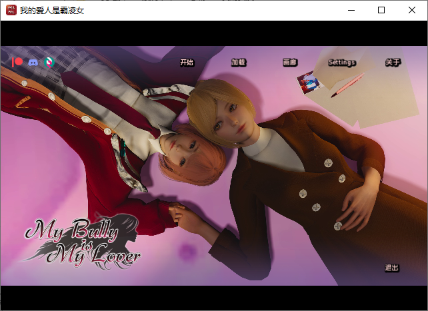Click the app icon in the title bar
Image resolution: width=428 pixels, height=311 pixels.
11,11
